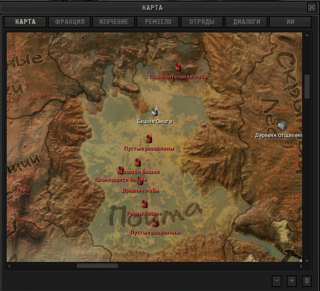Image resolution: width=320 pixels, height=291 pixels.
Task: Click the Деревня Отщепенцев village icon
Action: point(283,125)
